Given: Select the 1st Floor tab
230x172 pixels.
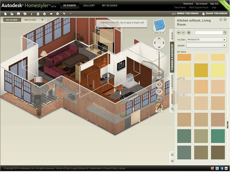Looking at the screenshot, I should click(x=12, y=20).
